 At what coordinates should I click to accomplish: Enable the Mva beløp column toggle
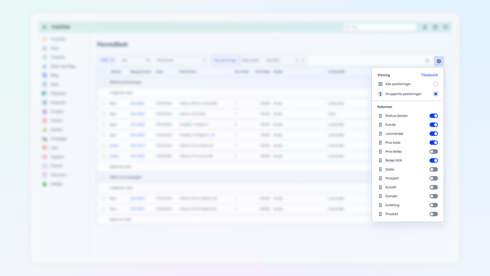click(x=434, y=152)
